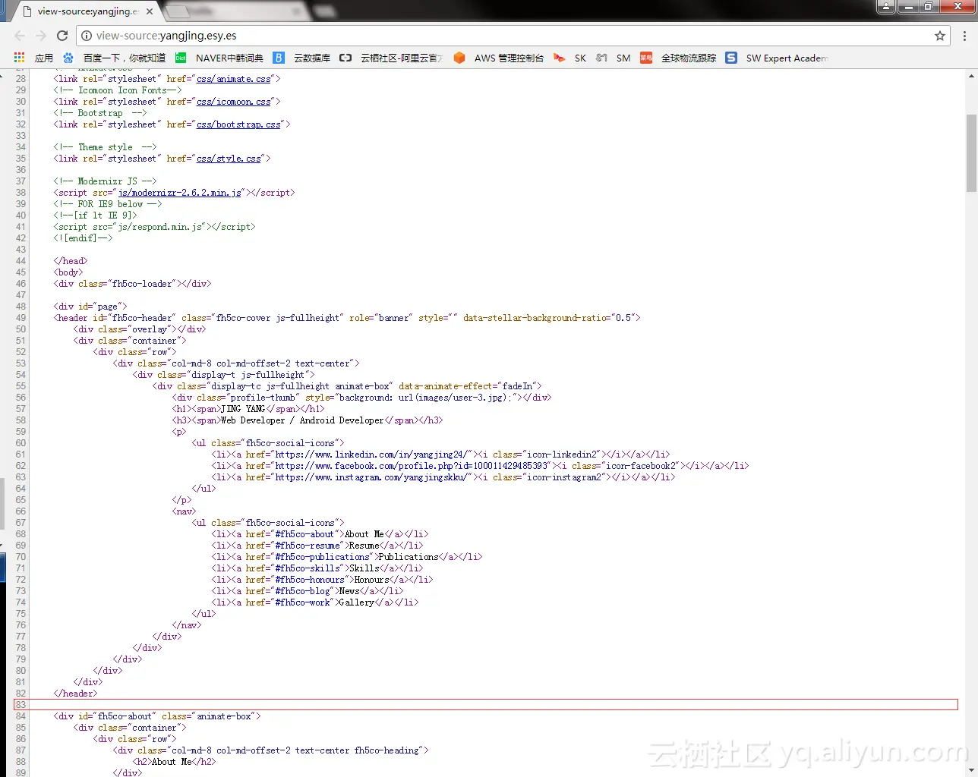This screenshot has width=978, height=777.
Task: Open the site information icon in address bar
Action: (x=87, y=36)
